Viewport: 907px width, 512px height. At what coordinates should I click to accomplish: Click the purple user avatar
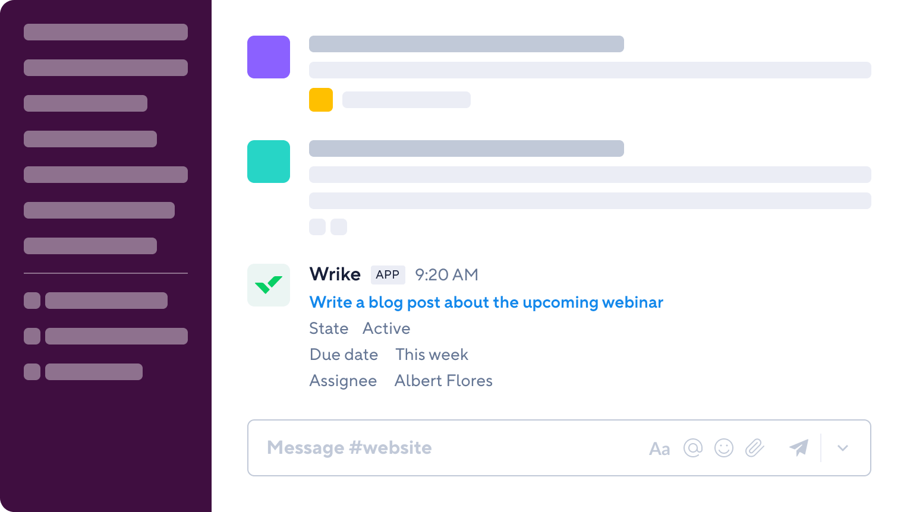(x=269, y=57)
